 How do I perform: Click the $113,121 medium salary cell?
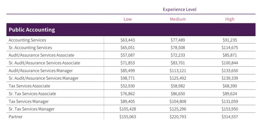pyautogui.click(x=178, y=71)
